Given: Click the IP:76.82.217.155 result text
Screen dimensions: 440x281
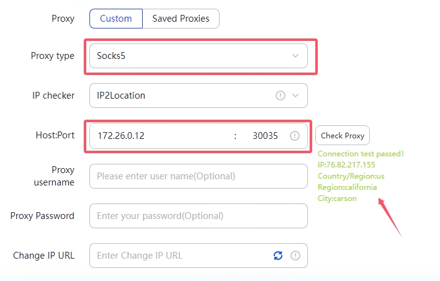Looking at the screenshot, I should [x=346, y=164].
